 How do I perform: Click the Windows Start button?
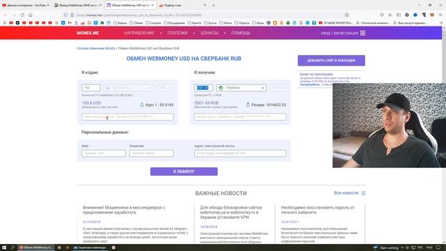pos(4,248)
